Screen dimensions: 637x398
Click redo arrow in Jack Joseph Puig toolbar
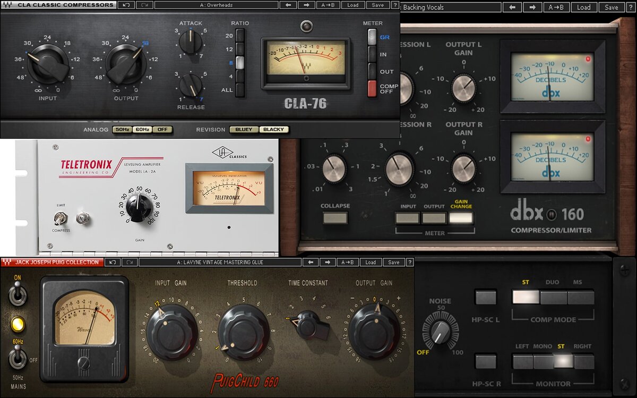[x=130, y=262]
